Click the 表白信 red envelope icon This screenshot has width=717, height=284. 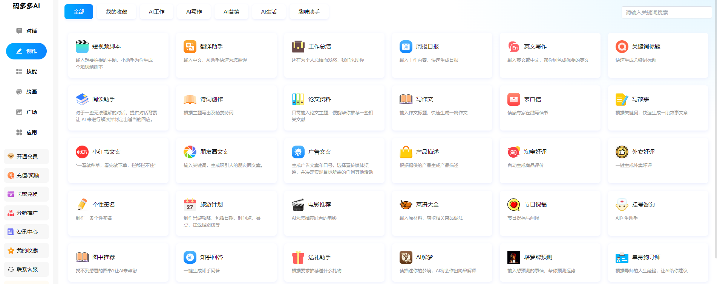coord(514,99)
